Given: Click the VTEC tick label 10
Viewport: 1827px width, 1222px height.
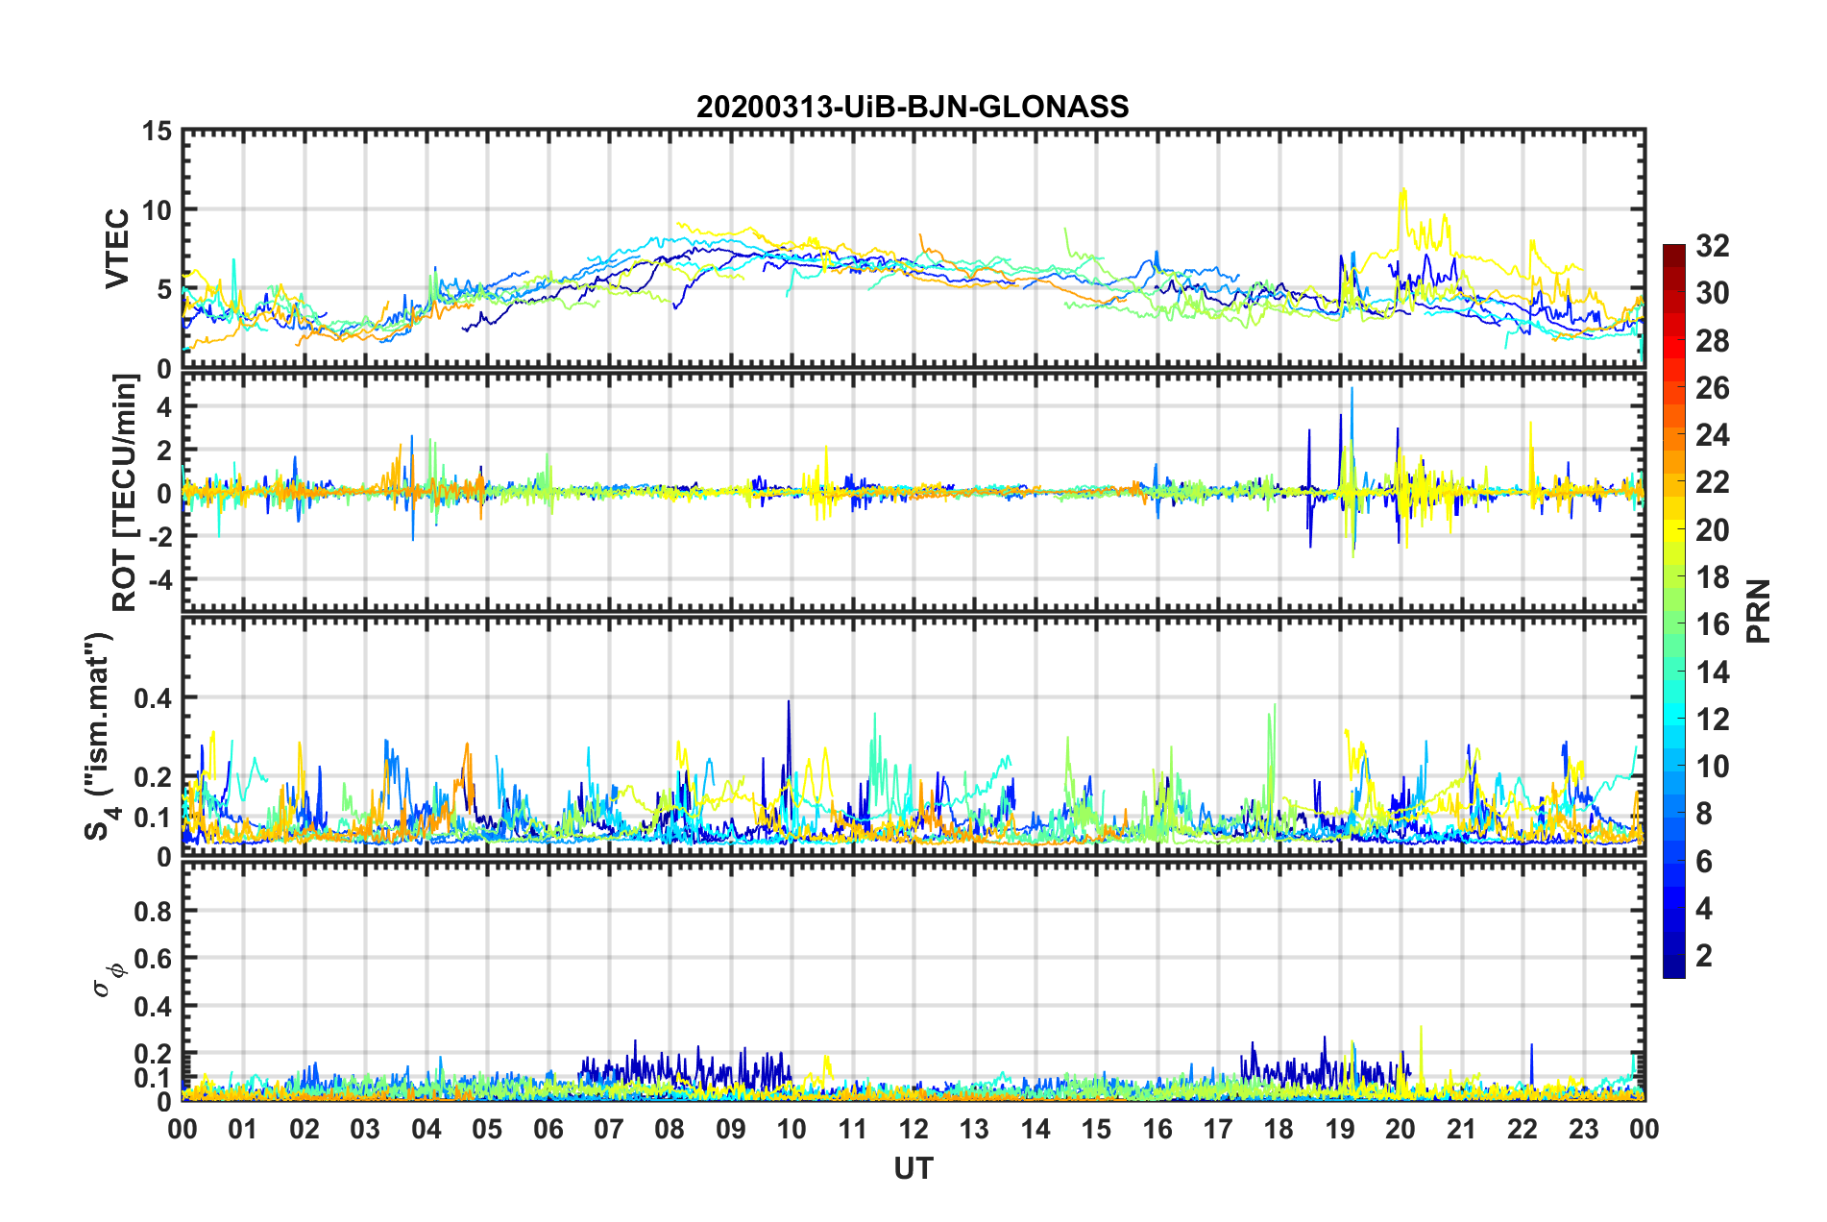Looking at the screenshot, I should click(158, 210).
